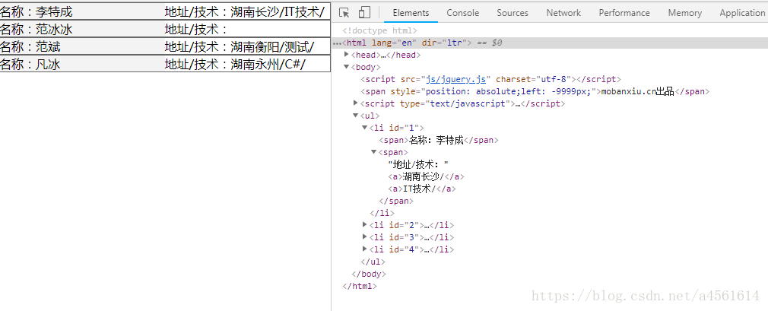The image size is (768, 311).
Task: Collapse the li id="1" node
Action: (364, 128)
